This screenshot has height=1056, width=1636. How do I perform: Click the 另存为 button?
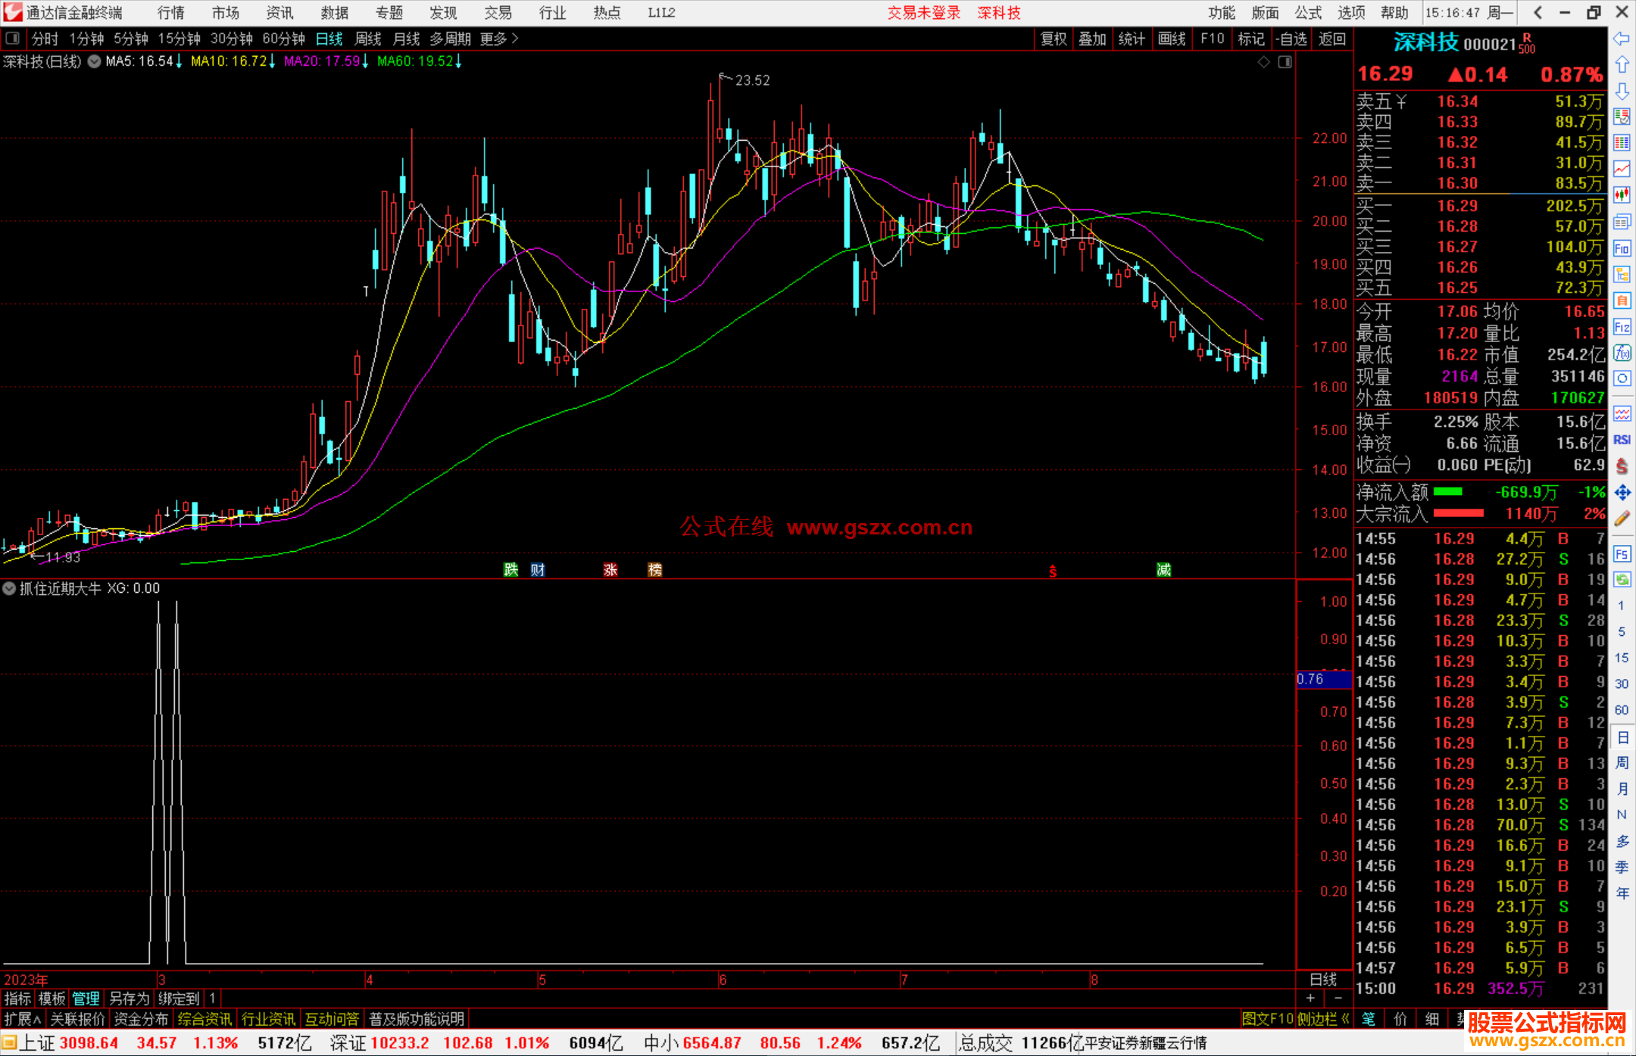click(130, 998)
